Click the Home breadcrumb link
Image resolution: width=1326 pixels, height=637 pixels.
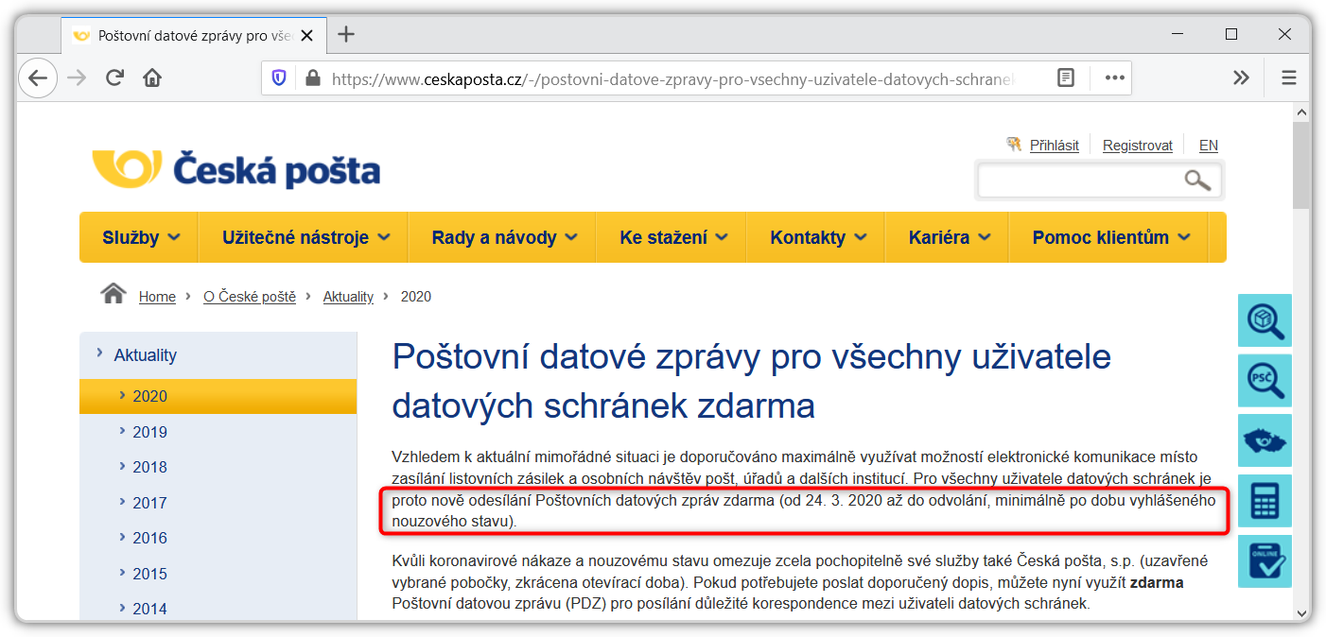157,297
